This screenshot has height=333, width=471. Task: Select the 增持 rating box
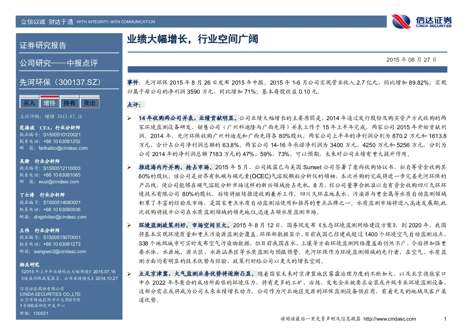point(49,103)
